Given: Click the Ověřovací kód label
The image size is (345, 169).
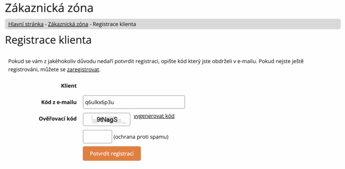Looking at the screenshot, I should 58,119.
